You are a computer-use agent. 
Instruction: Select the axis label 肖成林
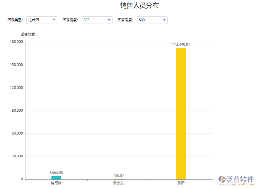point(56,183)
